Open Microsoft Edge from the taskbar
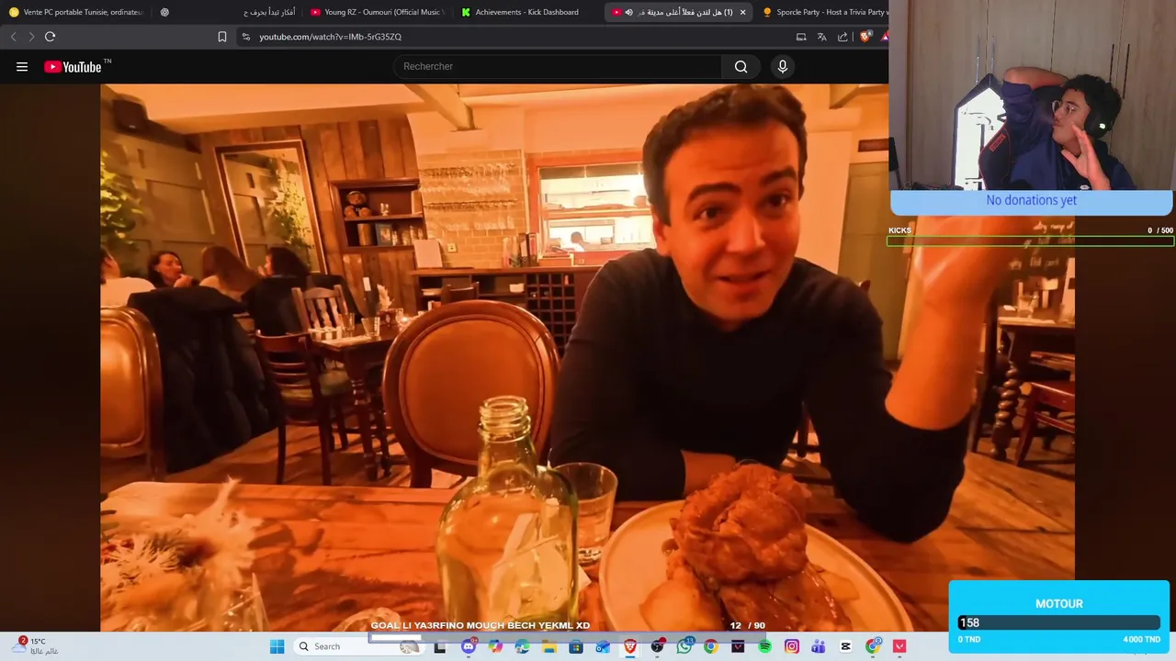 pos(522,646)
